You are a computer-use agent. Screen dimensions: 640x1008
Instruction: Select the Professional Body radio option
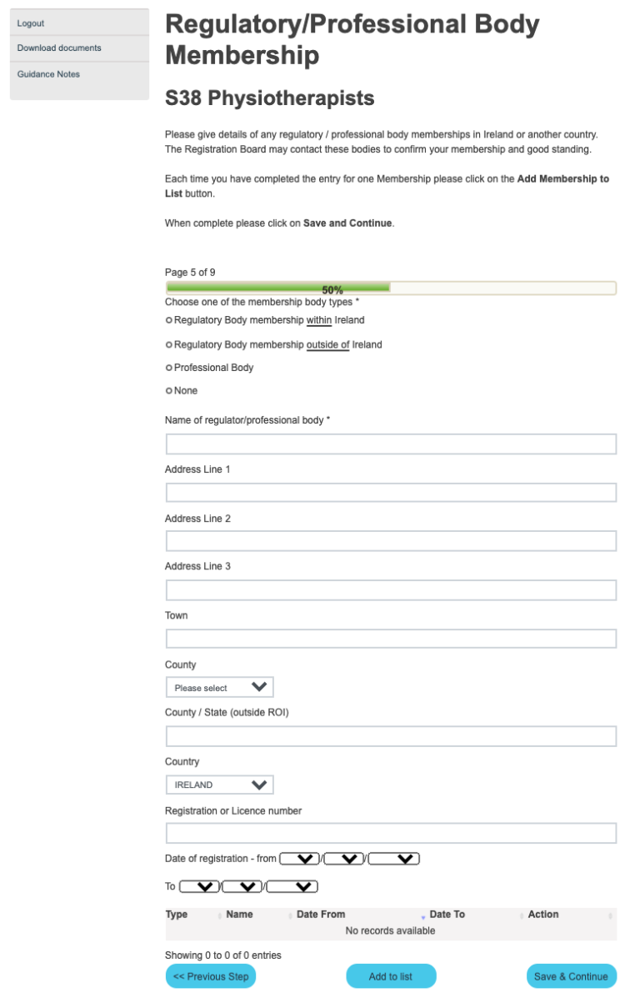169,368
